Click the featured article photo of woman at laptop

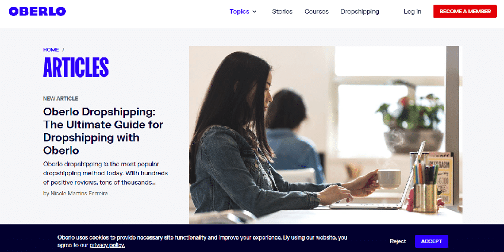click(326, 135)
